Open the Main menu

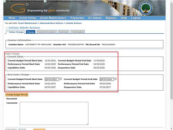click(12, 18)
